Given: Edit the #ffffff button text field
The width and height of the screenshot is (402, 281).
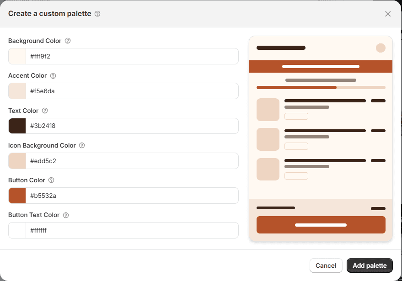Looking at the screenshot, I should (132, 230).
